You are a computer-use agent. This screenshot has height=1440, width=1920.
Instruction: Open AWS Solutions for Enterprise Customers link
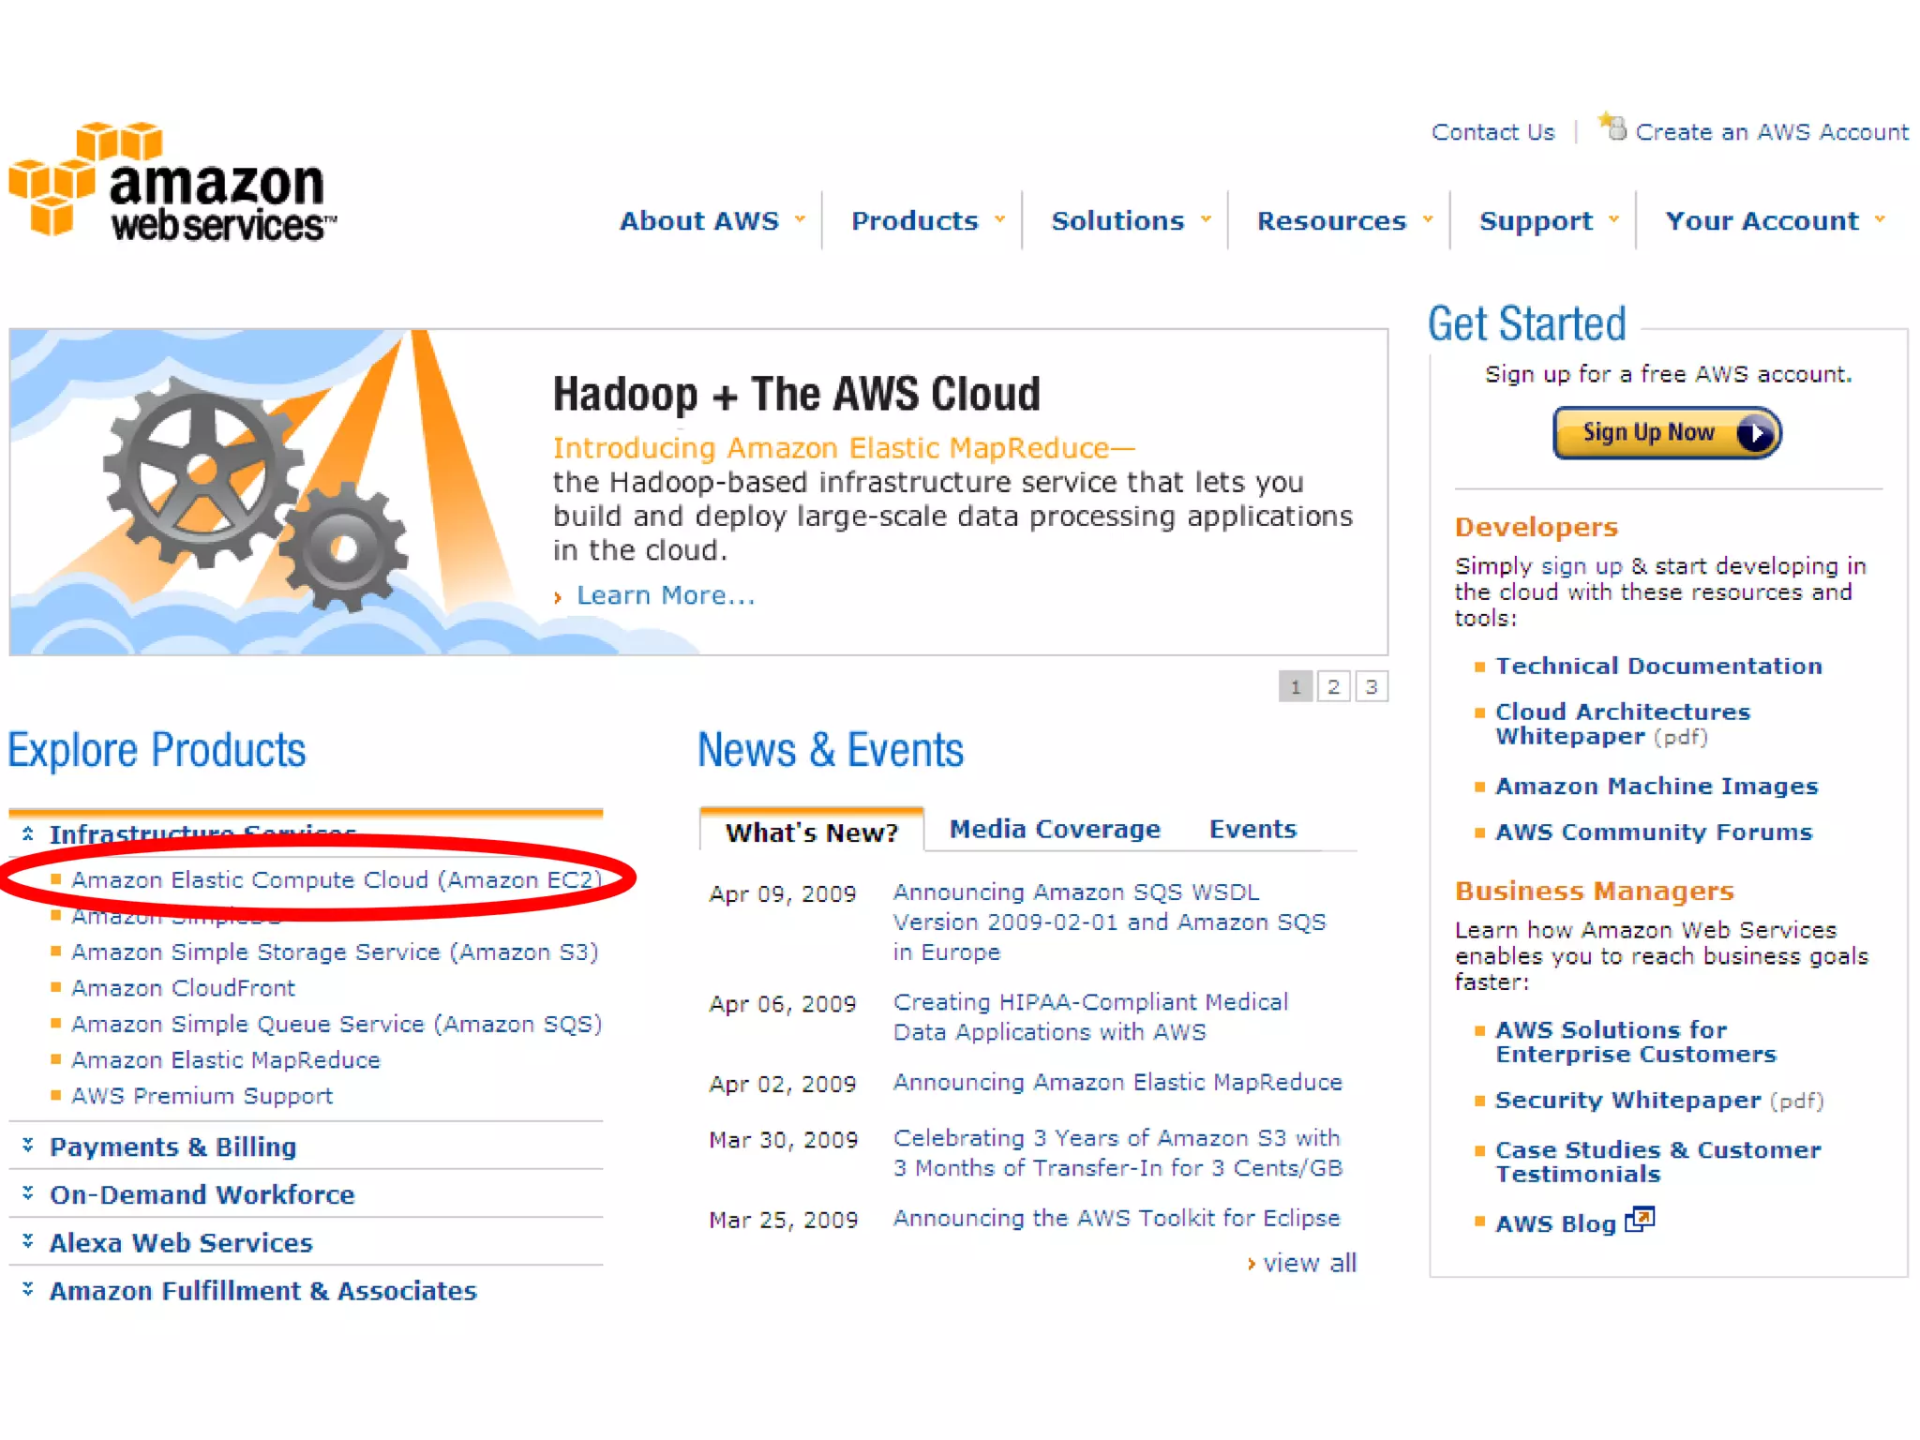pos(1636,1042)
